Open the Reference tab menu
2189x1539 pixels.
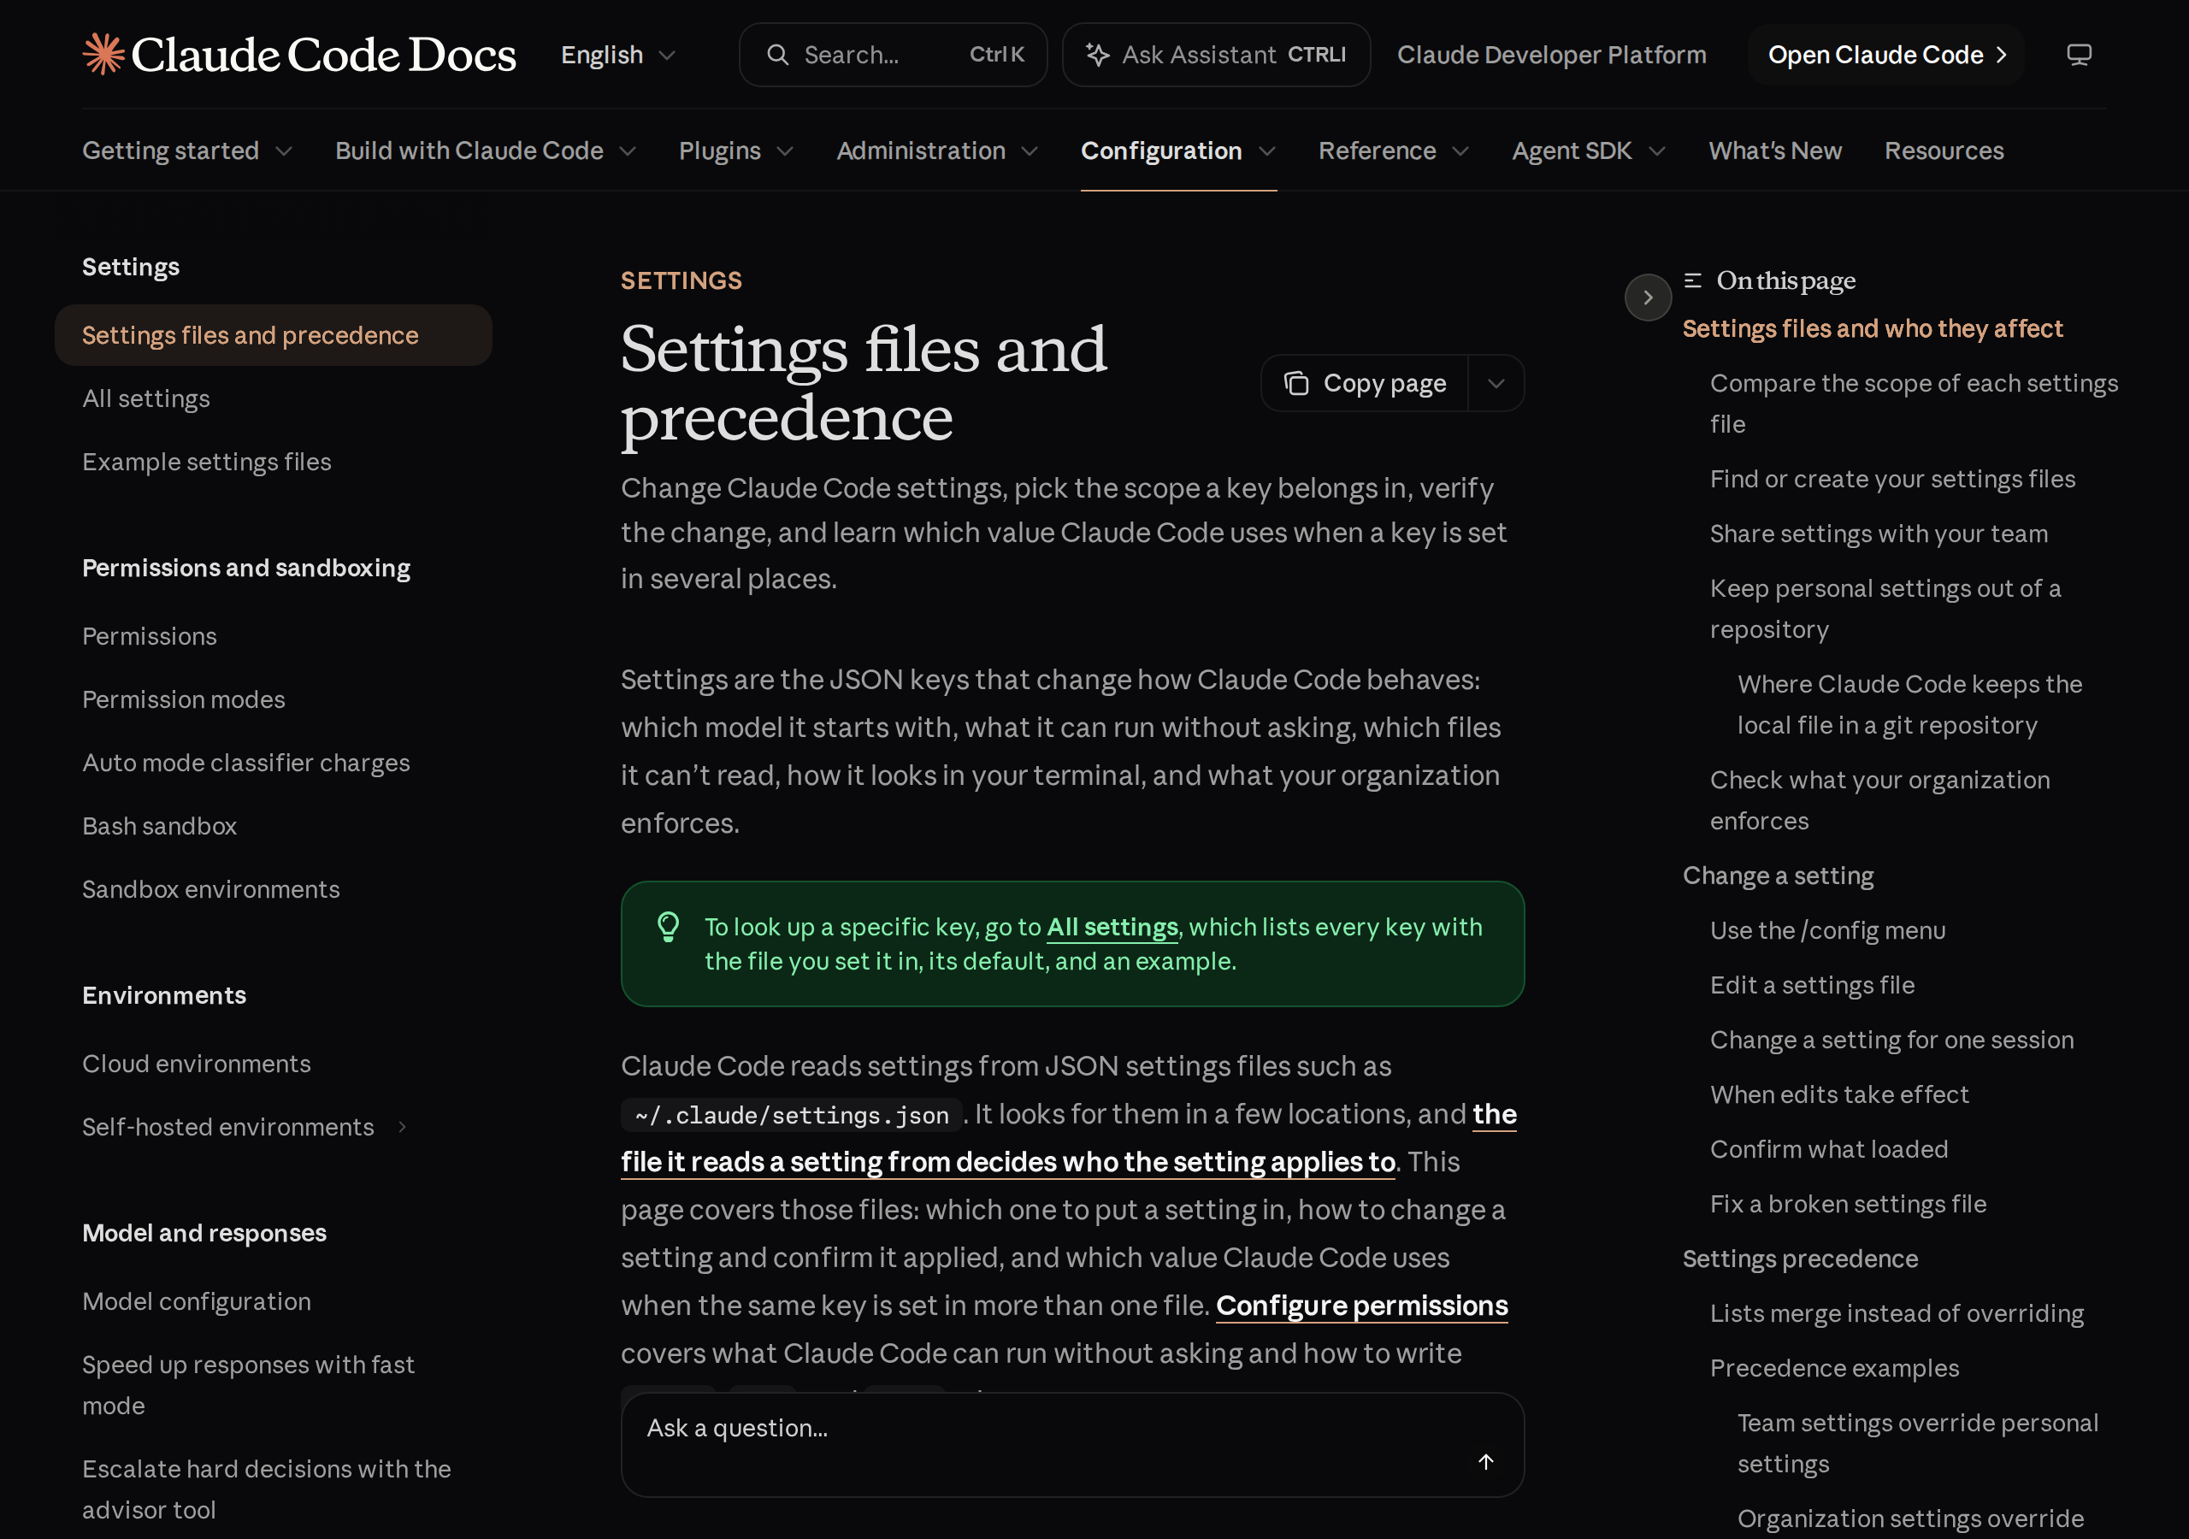click(x=1393, y=150)
